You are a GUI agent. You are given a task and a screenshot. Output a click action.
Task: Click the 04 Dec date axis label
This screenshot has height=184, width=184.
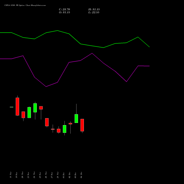[81, 175]
